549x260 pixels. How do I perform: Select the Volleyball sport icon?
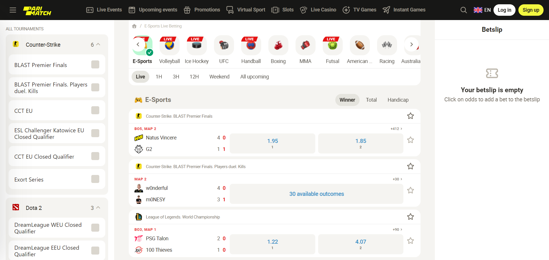(x=169, y=45)
